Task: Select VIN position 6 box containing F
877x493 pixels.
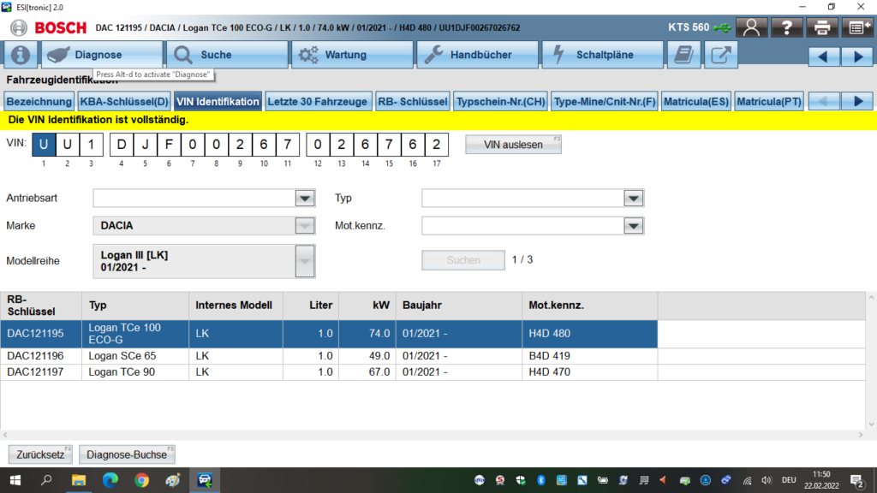Action: click(169, 145)
